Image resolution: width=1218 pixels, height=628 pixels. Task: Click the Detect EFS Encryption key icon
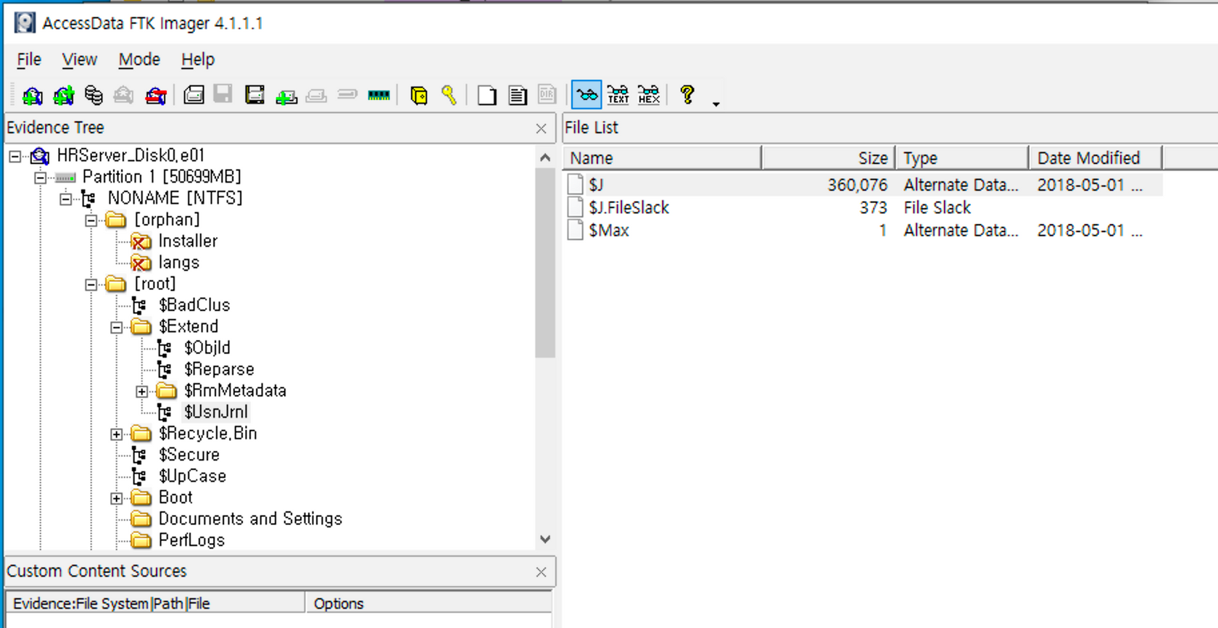449,95
